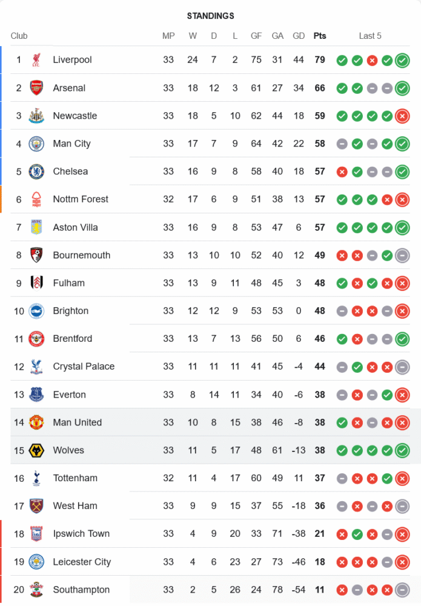421x606 pixels.
Task: Click Newcastle's most recent loss result icon
Action: tap(402, 116)
